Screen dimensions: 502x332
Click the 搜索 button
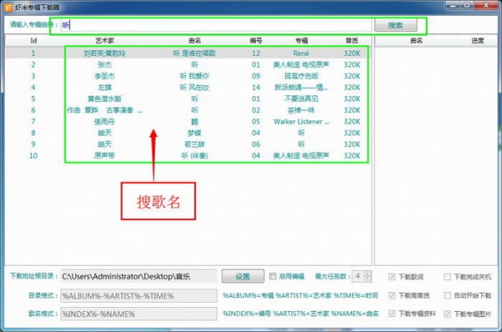[x=396, y=25]
